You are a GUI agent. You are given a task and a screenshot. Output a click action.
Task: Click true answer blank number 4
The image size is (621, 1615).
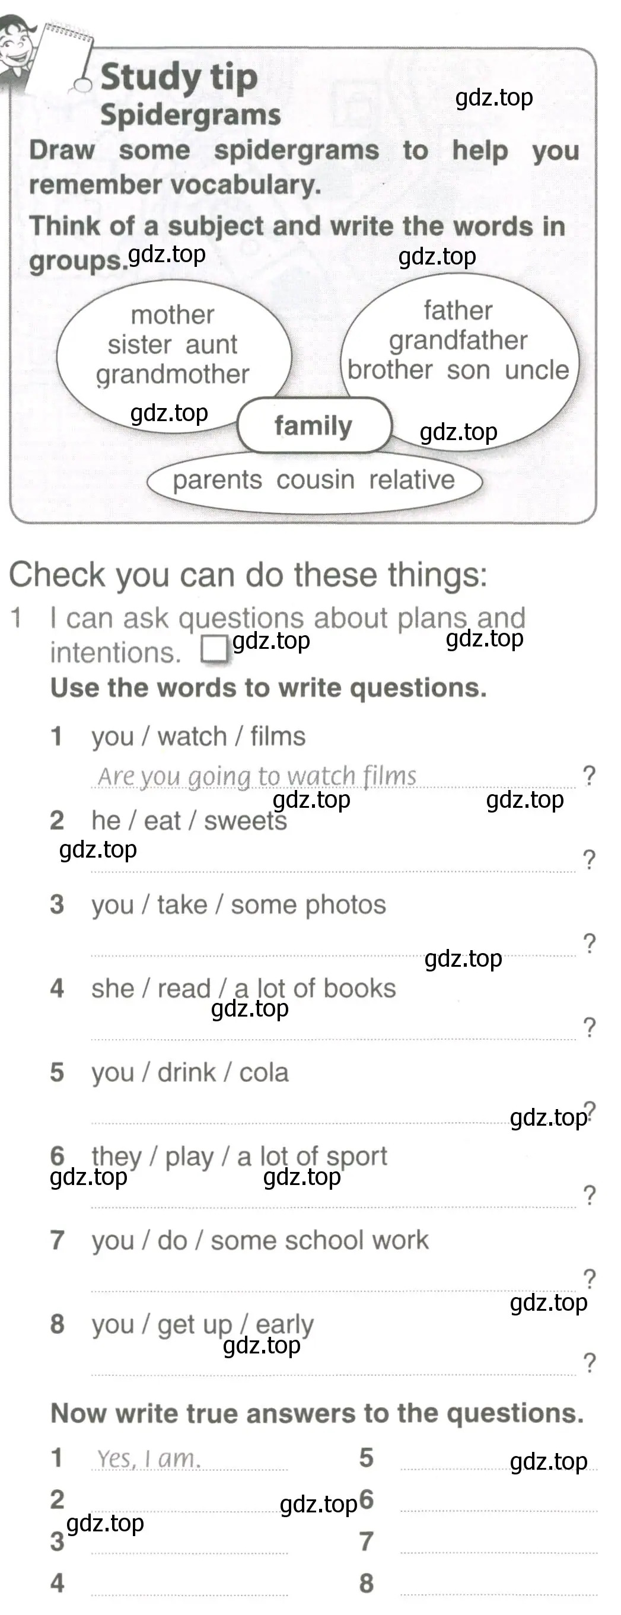click(189, 1585)
